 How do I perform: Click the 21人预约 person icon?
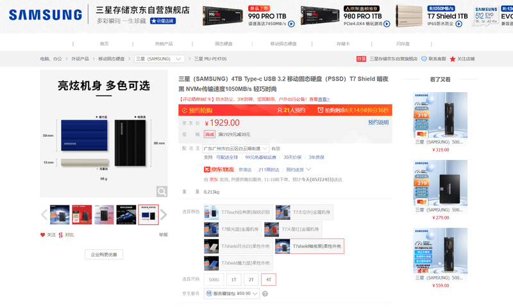click(x=280, y=110)
